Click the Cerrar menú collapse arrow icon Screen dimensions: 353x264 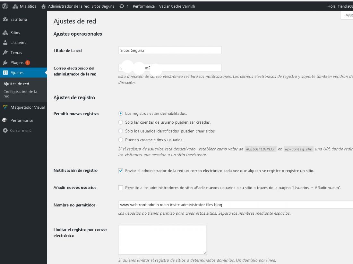point(5,130)
